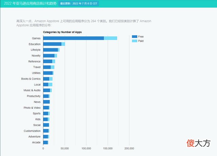The image size is (217, 156).
Task: Click the Lifestyle category bar
Action: pos(51,50)
